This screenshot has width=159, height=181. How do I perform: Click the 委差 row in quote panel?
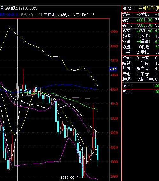click(141, 15)
